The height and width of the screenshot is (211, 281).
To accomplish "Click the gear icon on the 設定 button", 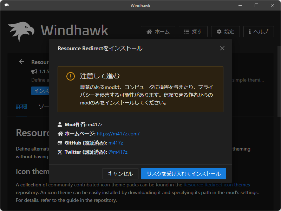I will pos(220,32).
